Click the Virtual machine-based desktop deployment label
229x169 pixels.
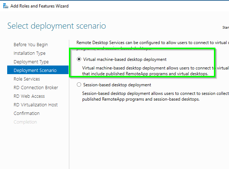pos(125,59)
